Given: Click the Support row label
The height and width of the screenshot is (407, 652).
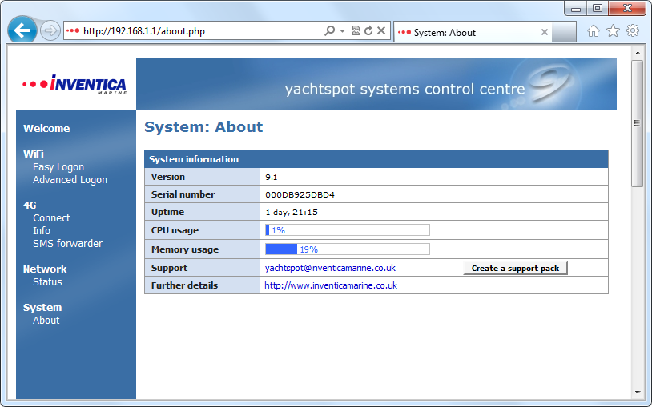Looking at the screenshot, I should 169,268.
